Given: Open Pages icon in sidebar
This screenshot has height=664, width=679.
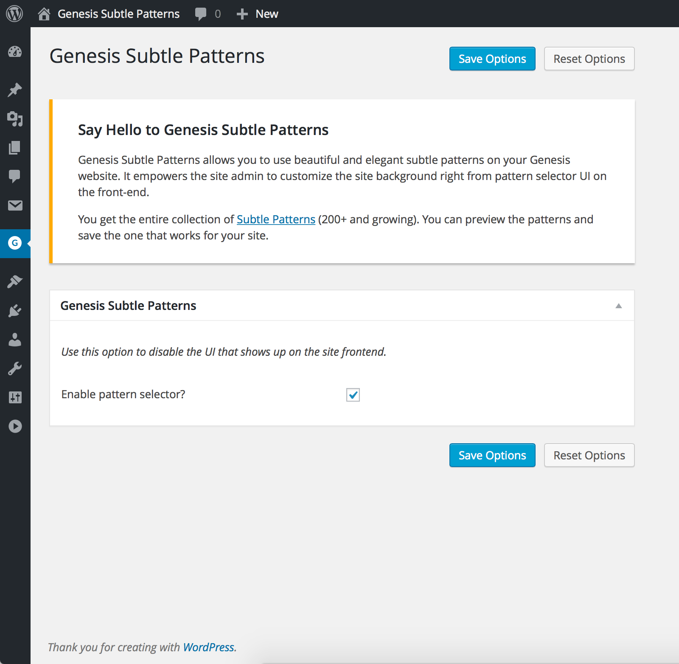Looking at the screenshot, I should tap(15, 148).
